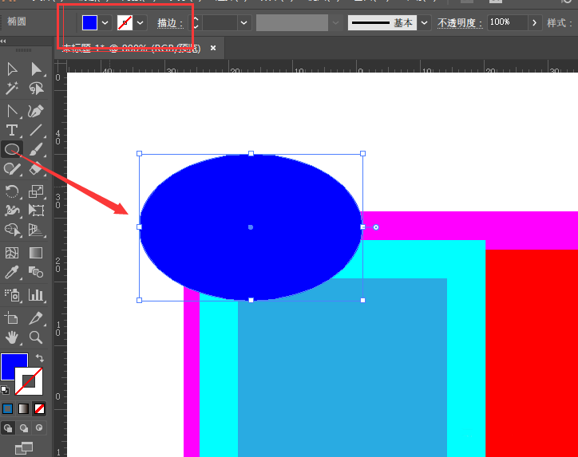Image resolution: width=578 pixels, height=457 pixels.
Task: Select the Lasso tool
Action: pyautogui.click(x=36, y=88)
